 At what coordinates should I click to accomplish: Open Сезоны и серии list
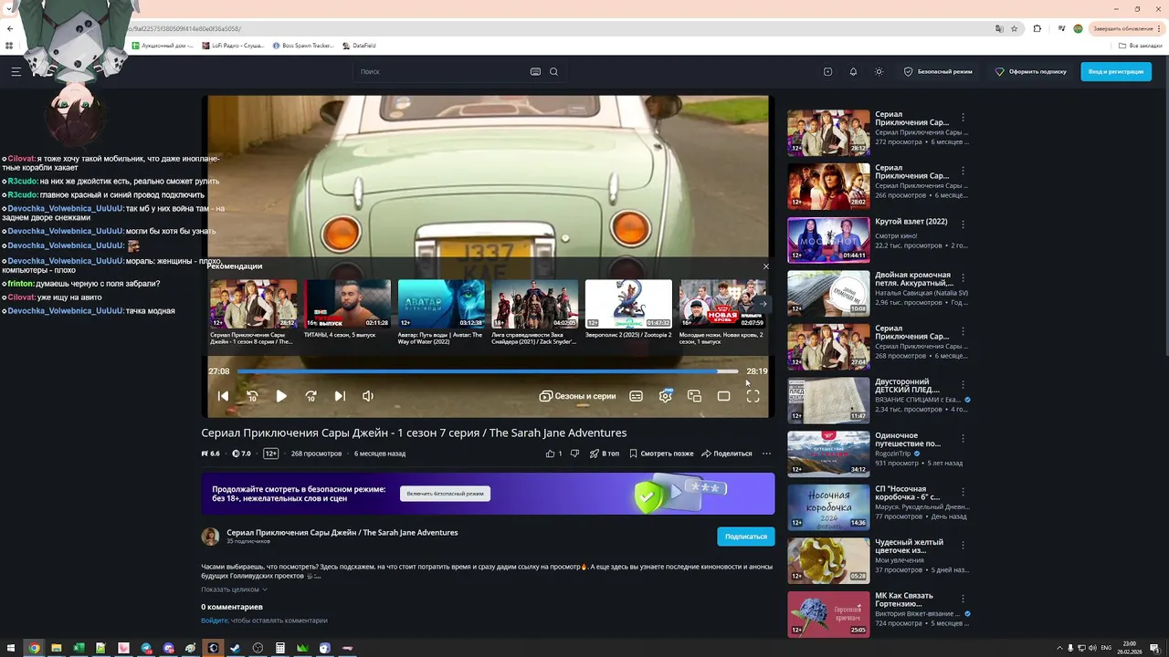pos(577,396)
